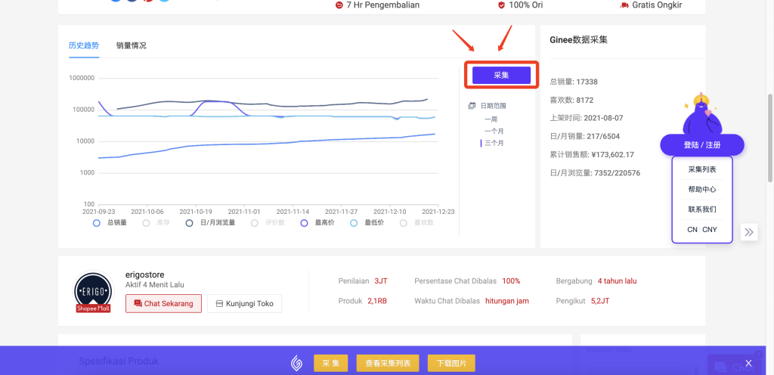Click the 登陆 / 注册 button
774x375 pixels.
click(702, 144)
